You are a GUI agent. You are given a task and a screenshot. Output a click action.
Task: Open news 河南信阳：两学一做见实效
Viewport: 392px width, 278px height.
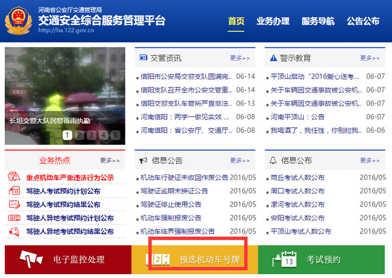pos(185,117)
